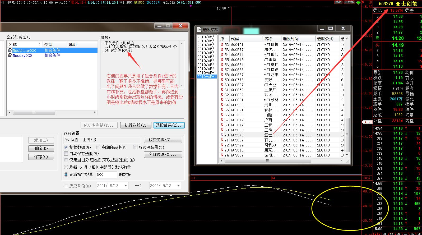Enable the 取选股结果 checkbox
Image resolution: width=422 pixels, height=235 pixels.
135,147
